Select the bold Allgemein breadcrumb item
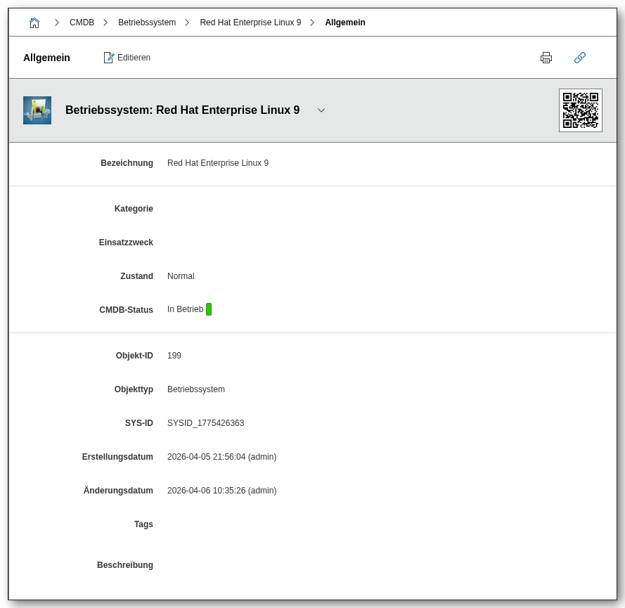 [345, 22]
